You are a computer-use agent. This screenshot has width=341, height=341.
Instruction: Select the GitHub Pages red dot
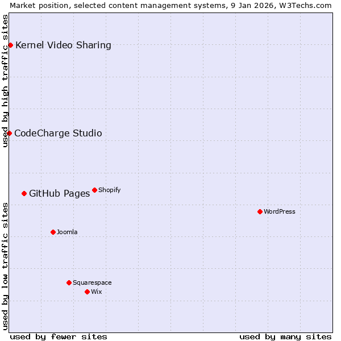pos(24,193)
